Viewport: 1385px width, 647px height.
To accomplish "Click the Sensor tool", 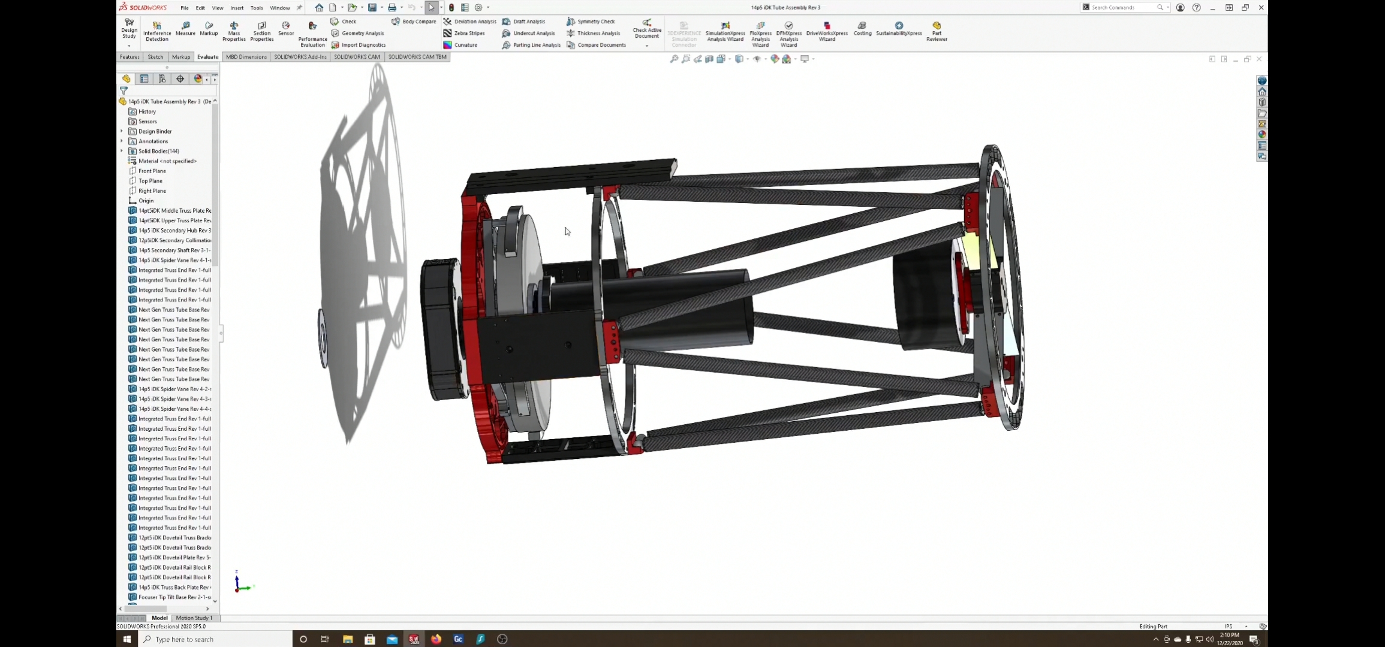I will pyautogui.click(x=286, y=29).
